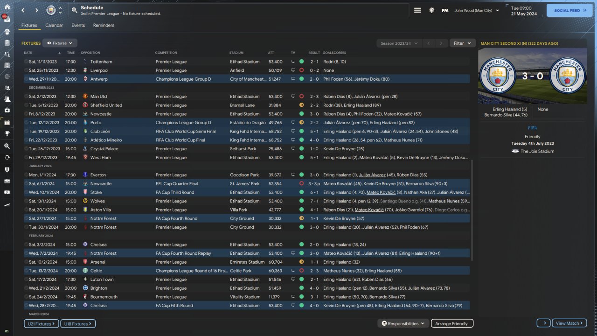Click the View Match button

569,323
